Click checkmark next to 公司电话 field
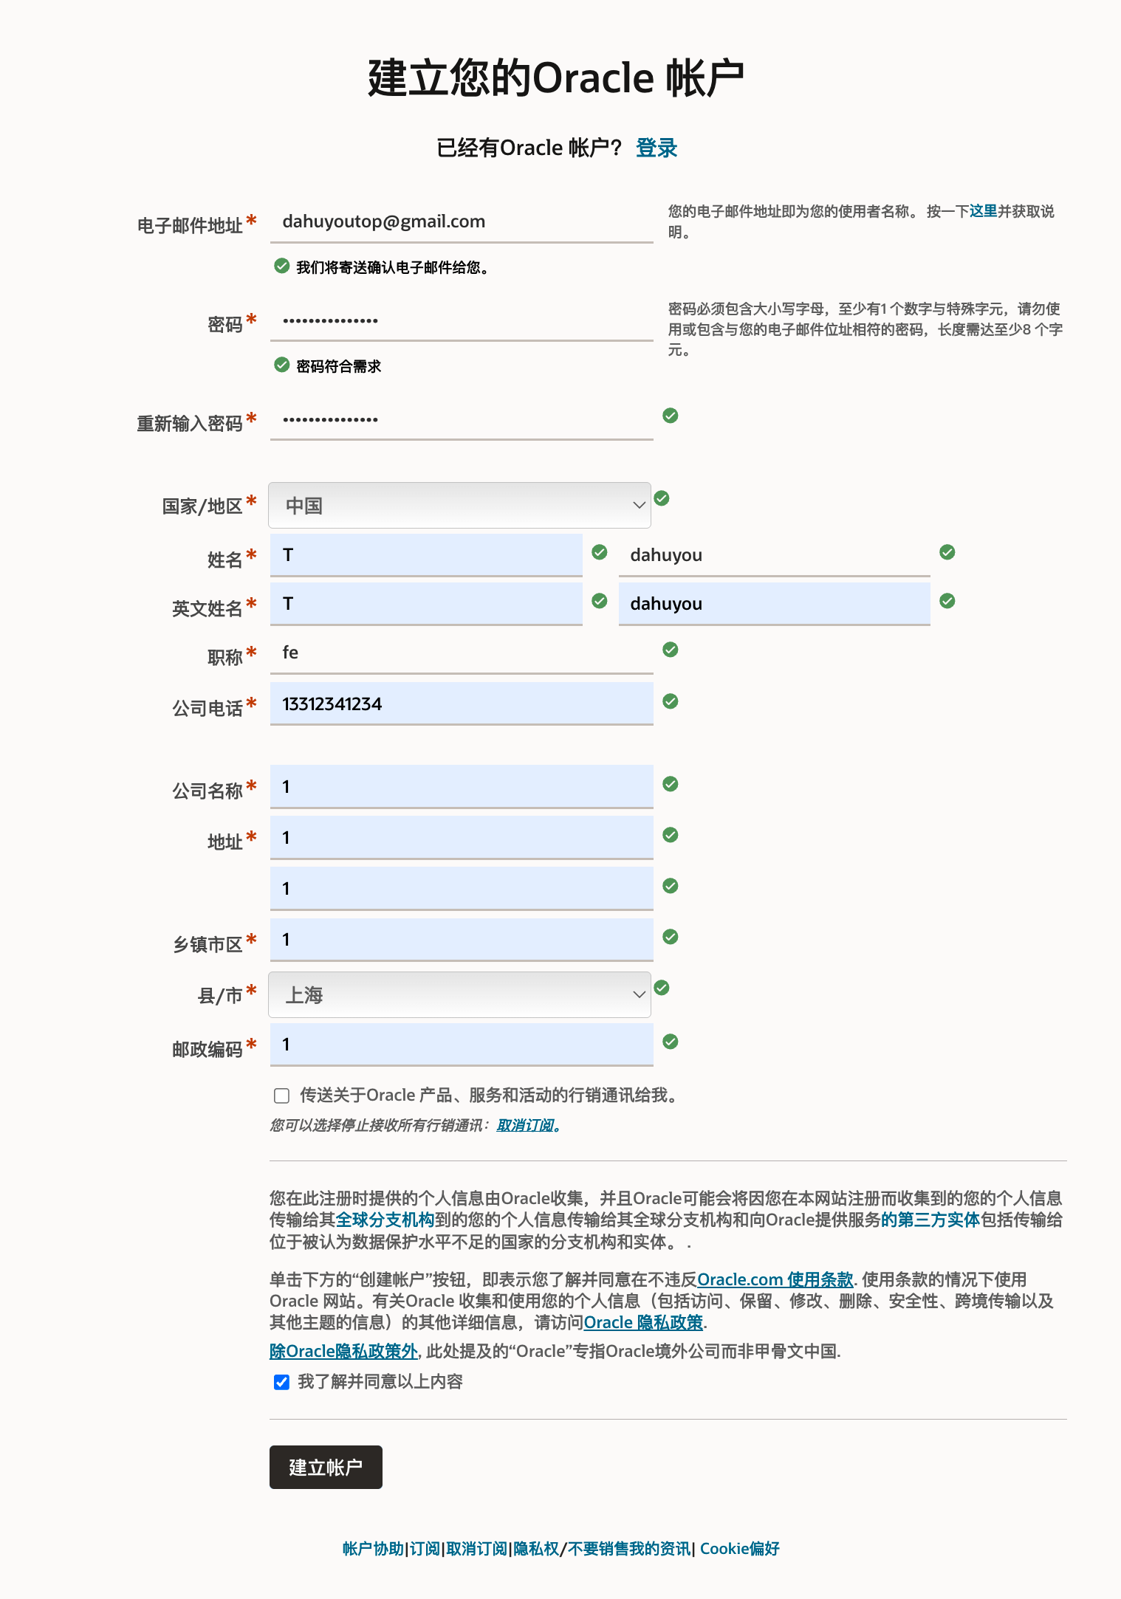The image size is (1121, 1599). pos(671,701)
